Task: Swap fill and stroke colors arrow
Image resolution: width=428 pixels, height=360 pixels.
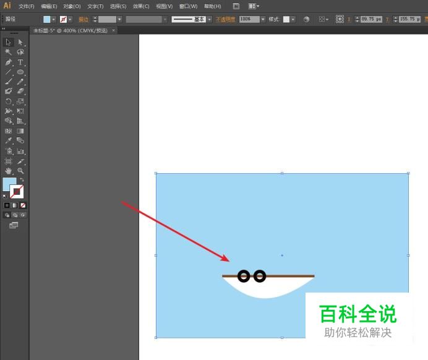Action: pyautogui.click(x=22, y=180)
